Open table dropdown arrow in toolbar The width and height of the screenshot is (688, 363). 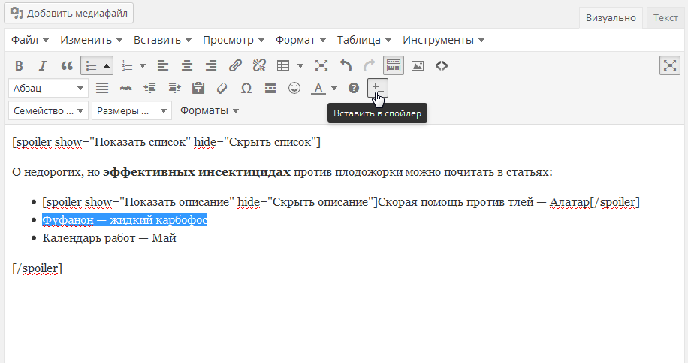coord(300,66)
